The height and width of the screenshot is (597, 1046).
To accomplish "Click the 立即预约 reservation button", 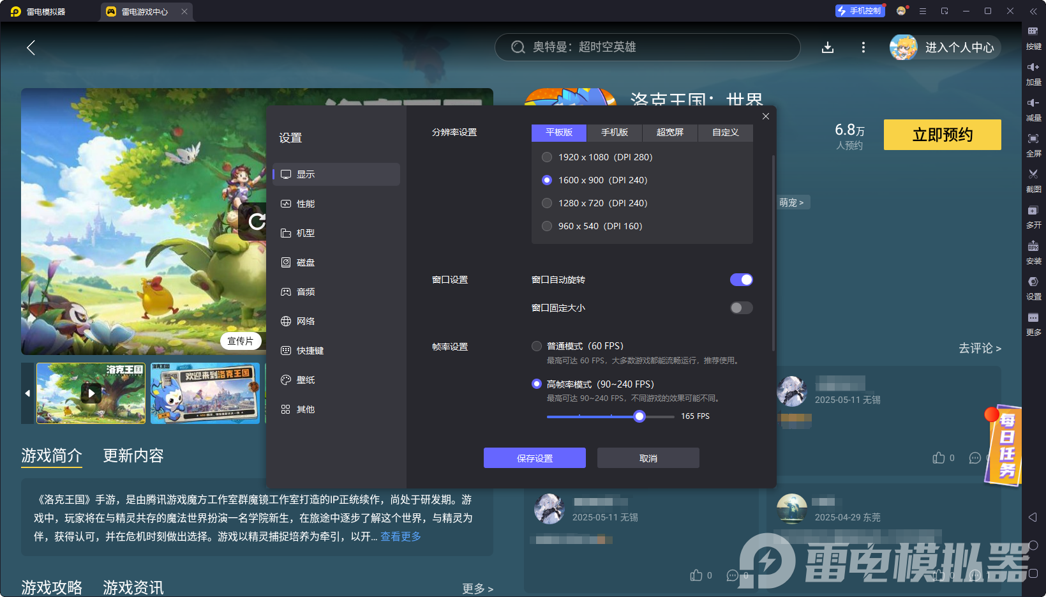I will (942, 135).
